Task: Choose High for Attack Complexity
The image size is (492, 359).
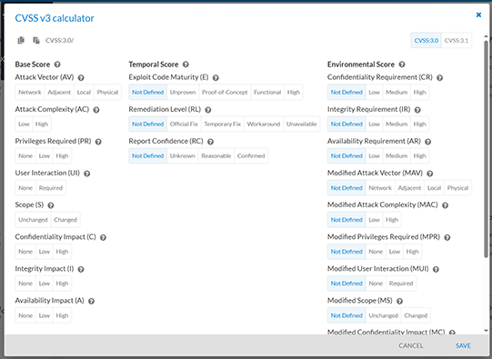Action: click(x=42, y=125)
